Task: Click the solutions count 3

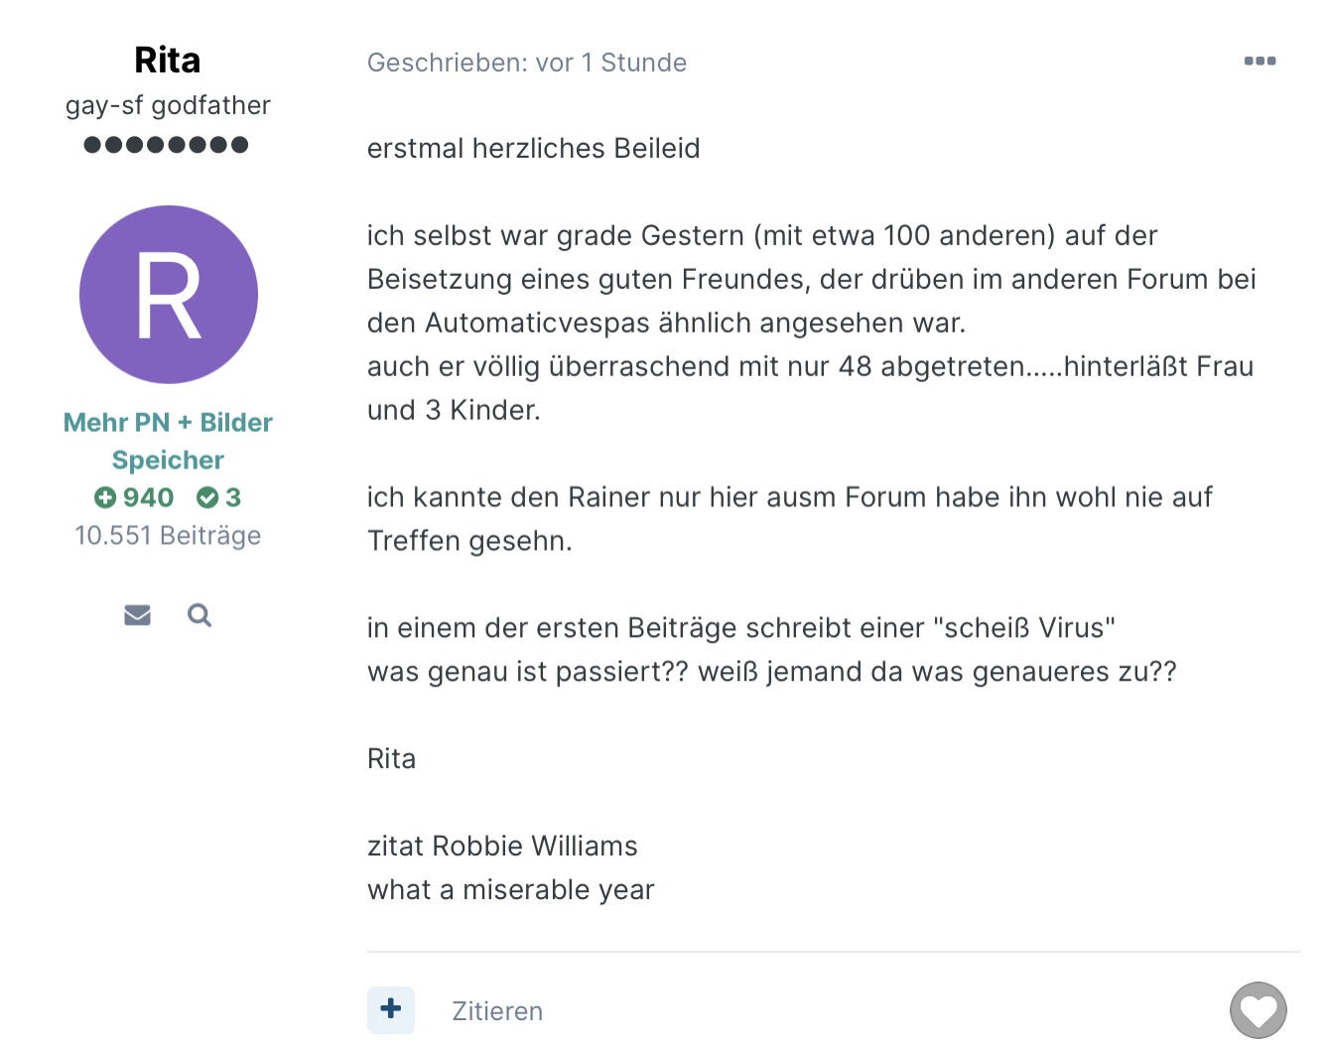Action: coord(233,497)
